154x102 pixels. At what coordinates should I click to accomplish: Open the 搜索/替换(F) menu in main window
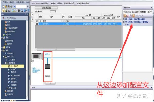(x=20, y=2)
